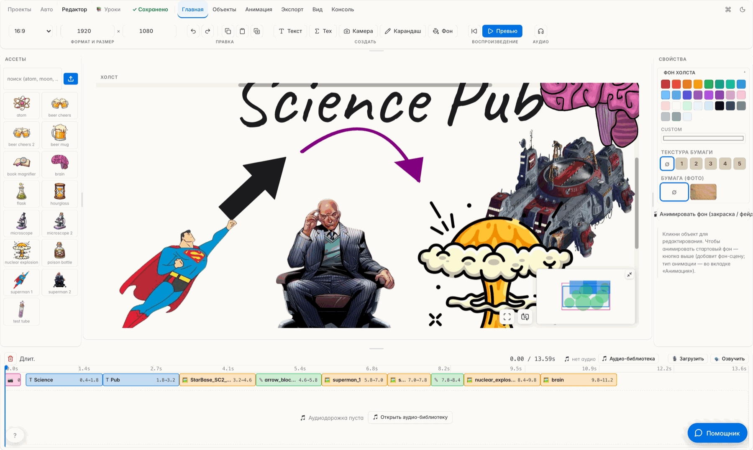753x450 pixels.
Task: Open the 16:9 format dropdown
Action: coord(32,31)
